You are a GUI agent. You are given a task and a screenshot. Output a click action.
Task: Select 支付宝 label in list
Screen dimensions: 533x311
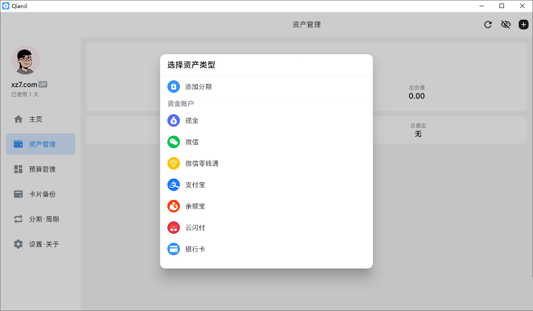point(195,185)
